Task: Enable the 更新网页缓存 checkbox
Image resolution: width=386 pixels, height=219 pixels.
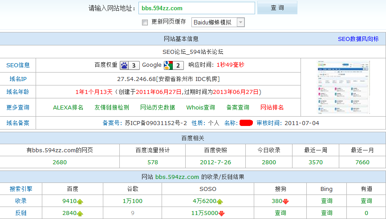Action: click(x=145, y=22)
